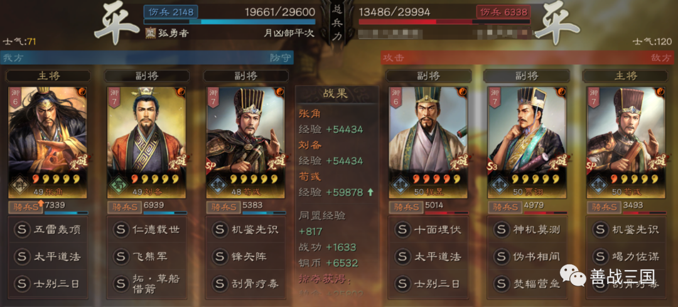Open Zhang Jiao's 张角 hero portrait

48,142
